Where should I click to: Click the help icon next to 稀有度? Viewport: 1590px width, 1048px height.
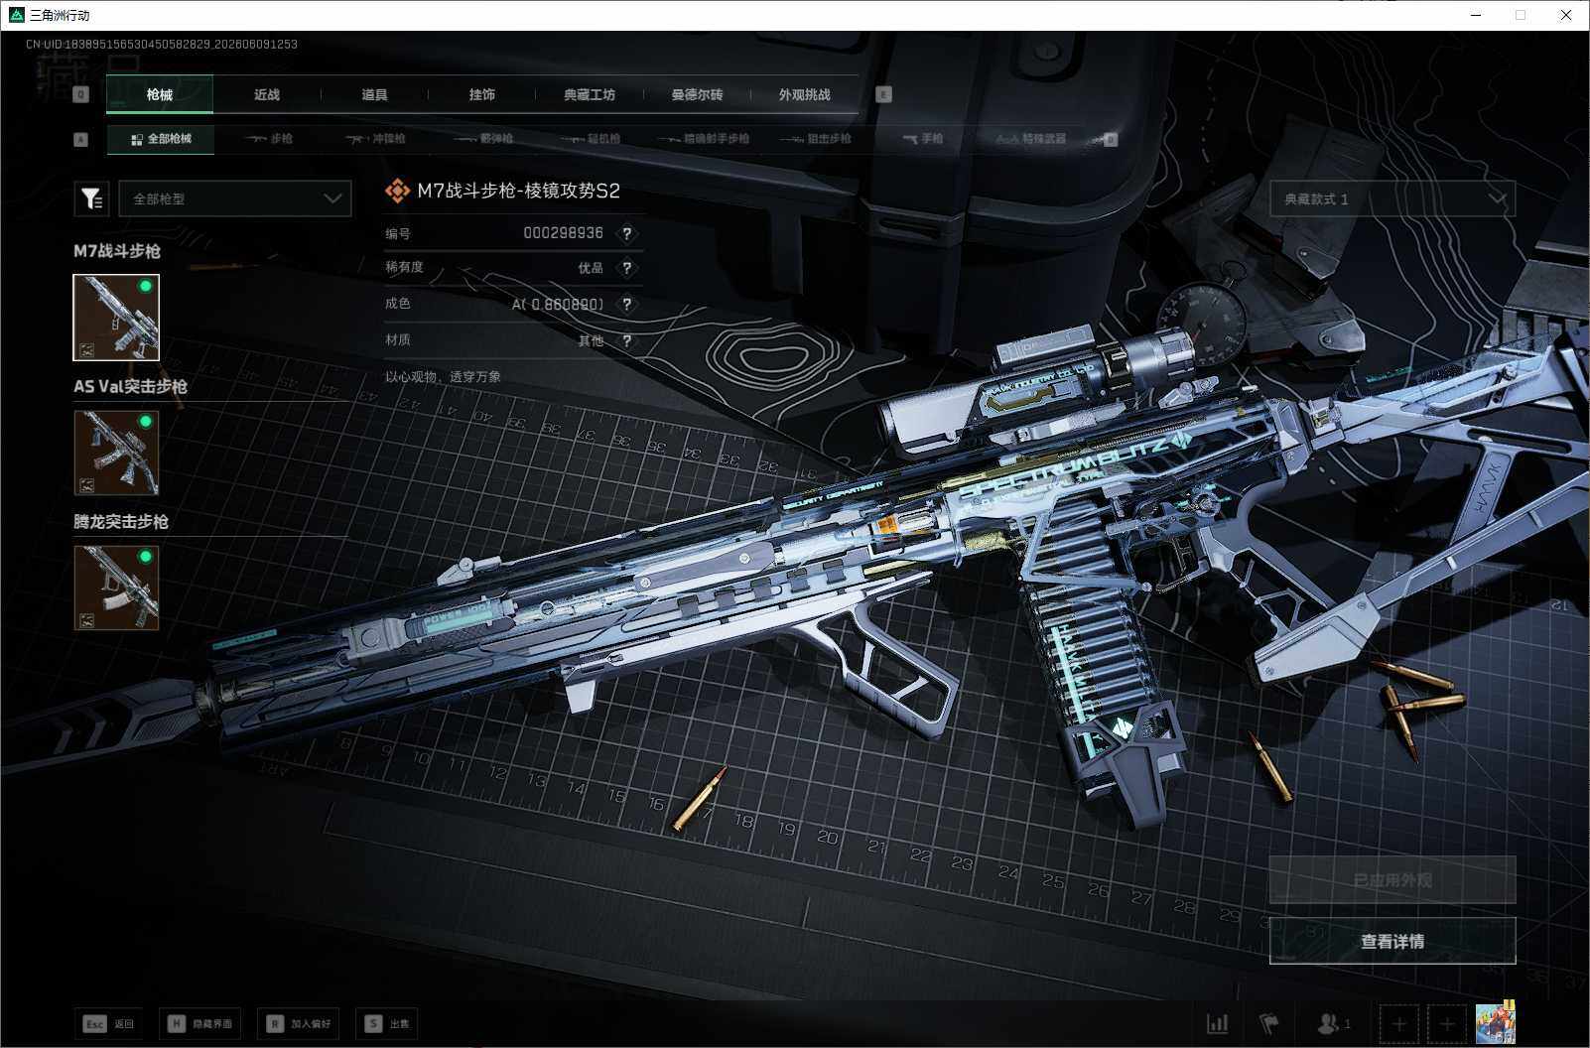626,268
